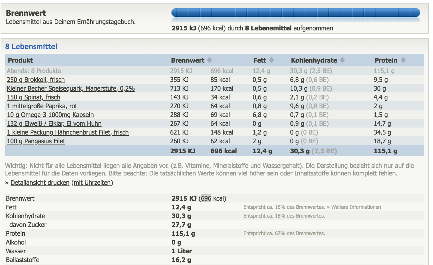
Task: Click the 355 KJ value in Brokkoli row
Action: [179, 80]
